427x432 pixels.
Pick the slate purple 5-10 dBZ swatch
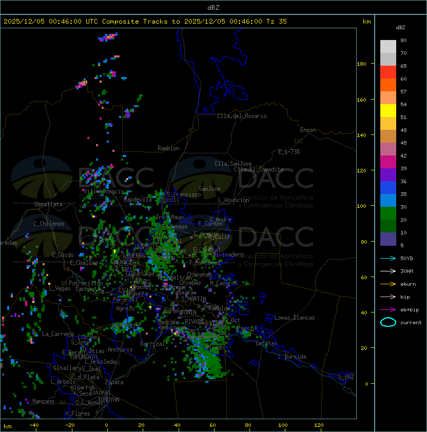point(388,239)
